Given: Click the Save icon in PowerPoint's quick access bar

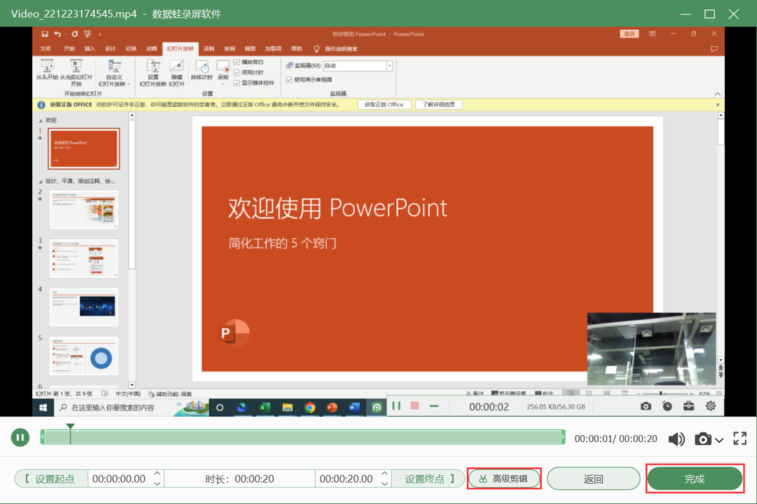Looking at the screenshot, I should 44,33.
